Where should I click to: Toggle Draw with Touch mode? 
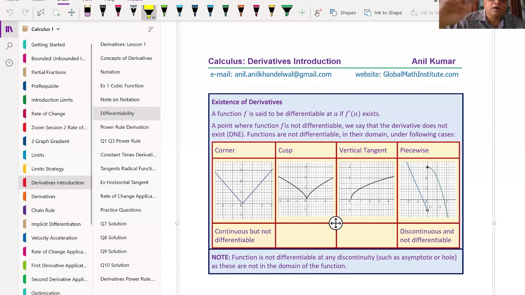click(x=317, y=13)
